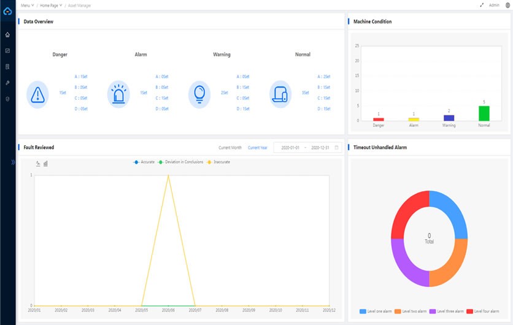Click the wrench maintenance icon in sidebar
This screenshot has height=325, width=513.
(7, 82)
